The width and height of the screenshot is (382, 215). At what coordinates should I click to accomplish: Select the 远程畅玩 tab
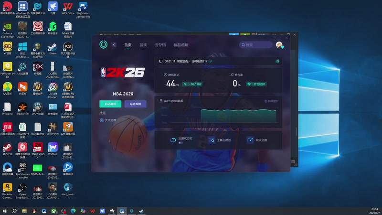(x=181, y=45)
